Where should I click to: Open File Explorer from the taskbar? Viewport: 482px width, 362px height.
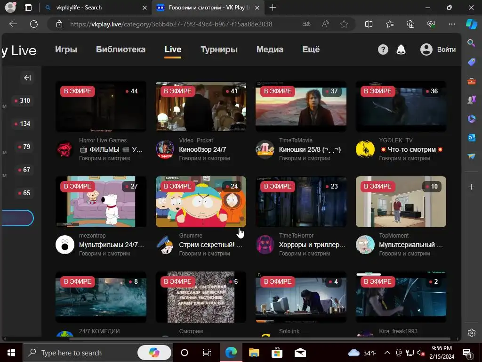(x=254, y=353)
